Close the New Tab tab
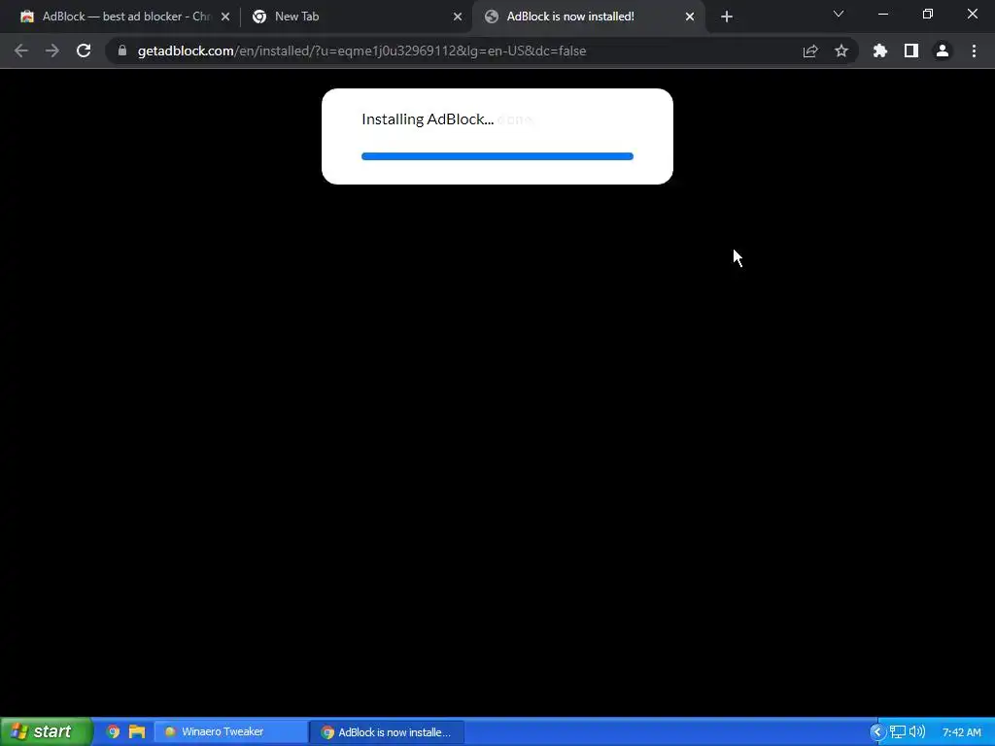995x746 pixels. point(458,17)
